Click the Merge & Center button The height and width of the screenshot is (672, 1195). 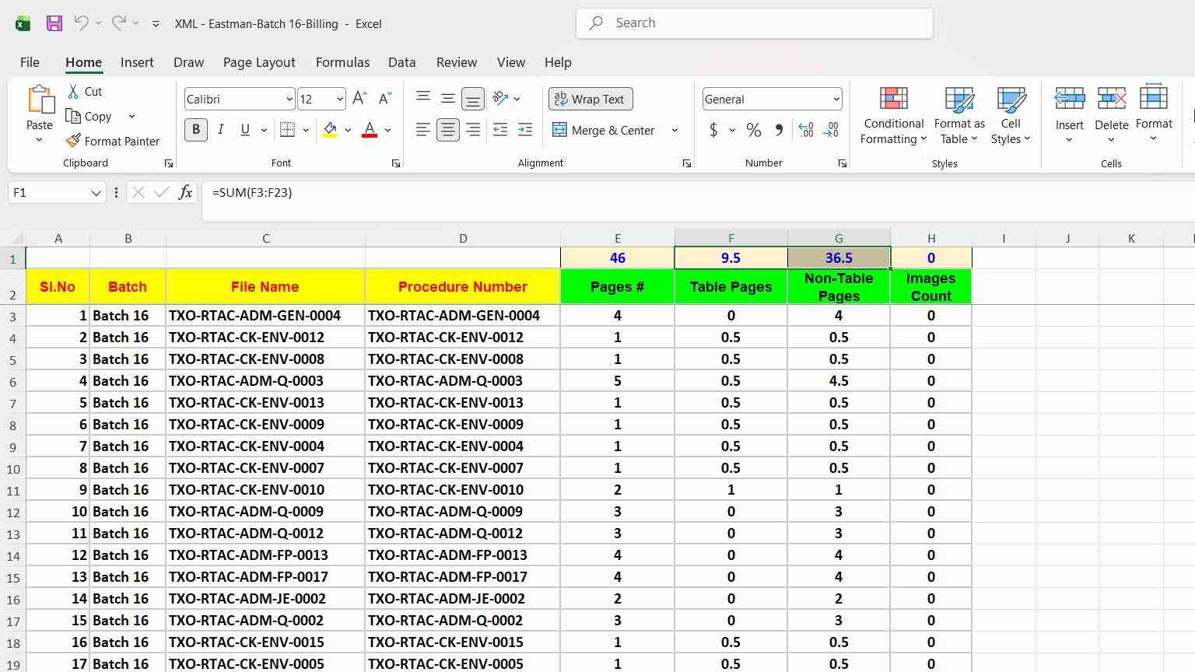click(605, 130)
